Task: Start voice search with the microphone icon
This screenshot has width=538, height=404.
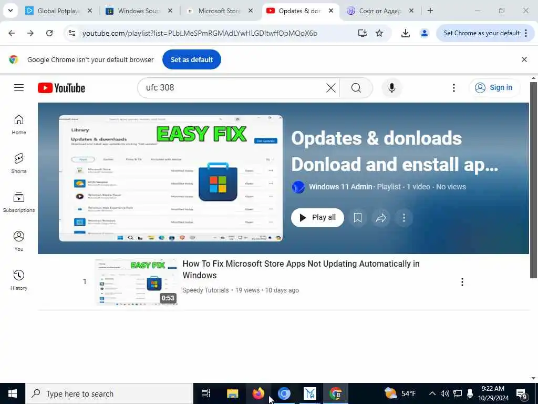Action: (391, 88)
